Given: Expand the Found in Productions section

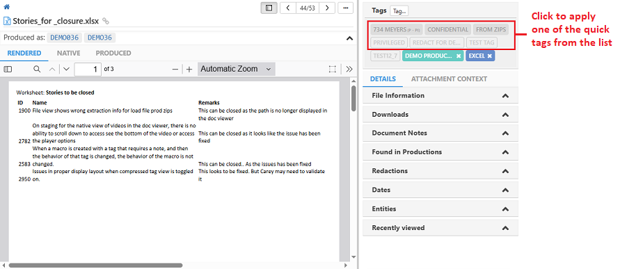Looking at the screenshot, I should pos(440,152).
